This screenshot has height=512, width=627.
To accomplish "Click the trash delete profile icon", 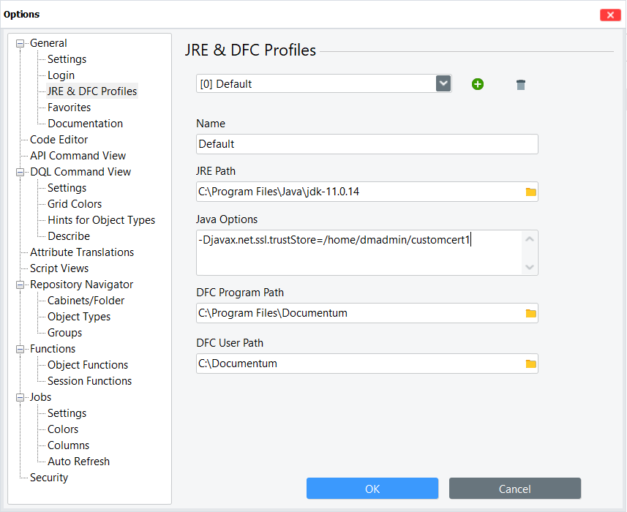I will click(x=520, y=85).
